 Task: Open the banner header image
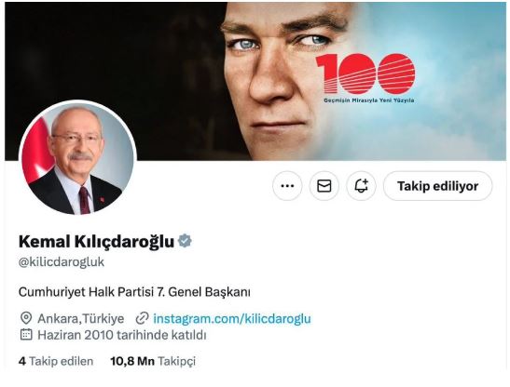click(255, 81)
